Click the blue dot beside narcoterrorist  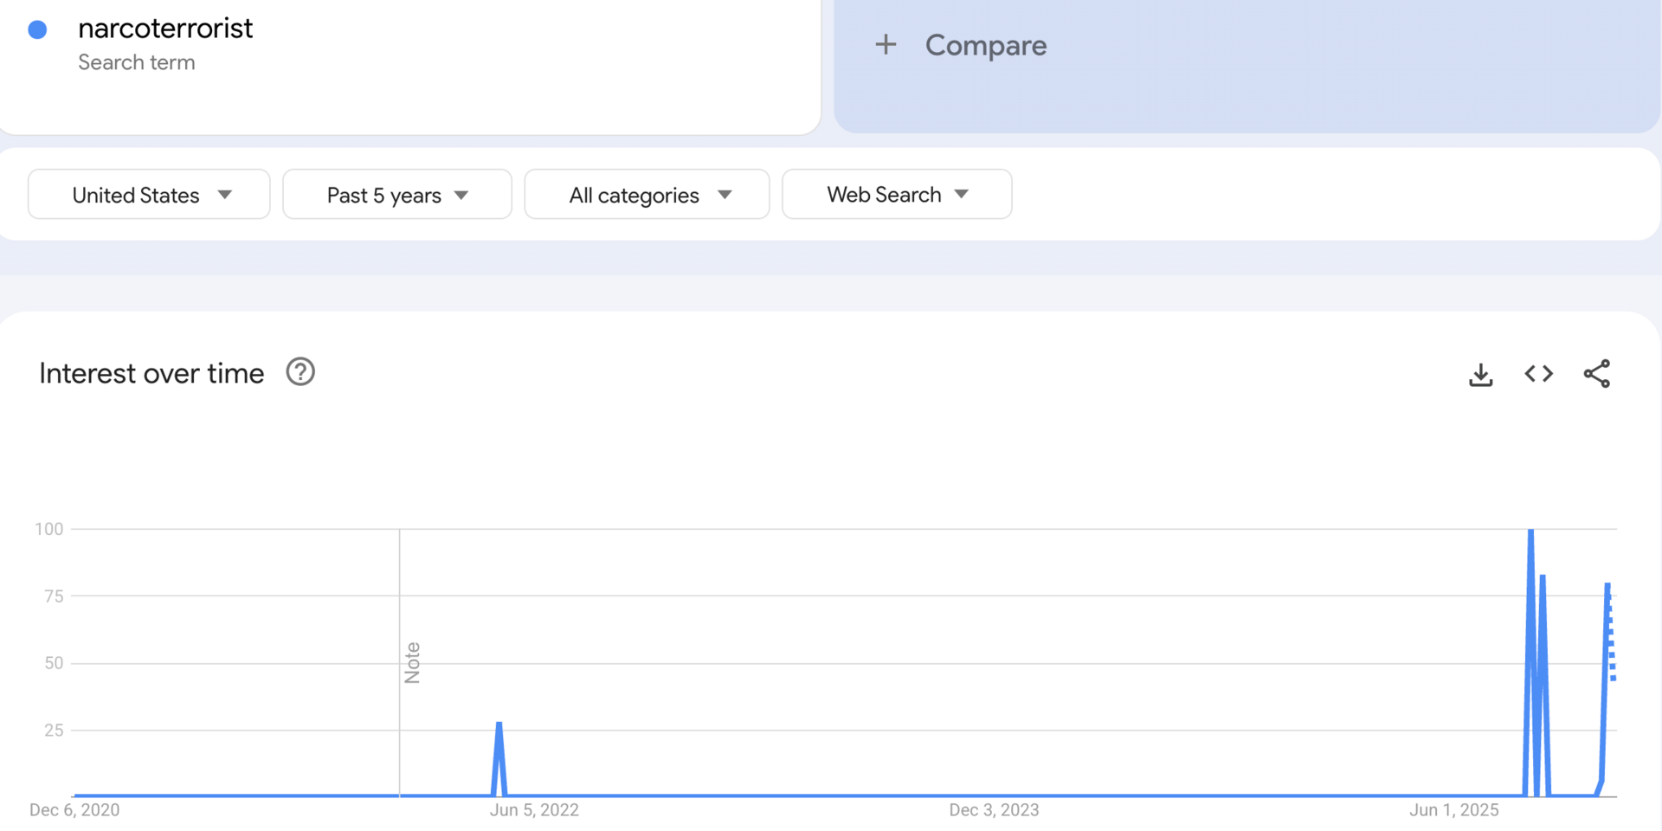37,30
